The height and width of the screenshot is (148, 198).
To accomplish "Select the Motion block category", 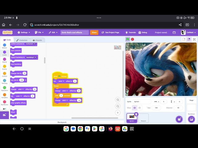I will point(5,46).
